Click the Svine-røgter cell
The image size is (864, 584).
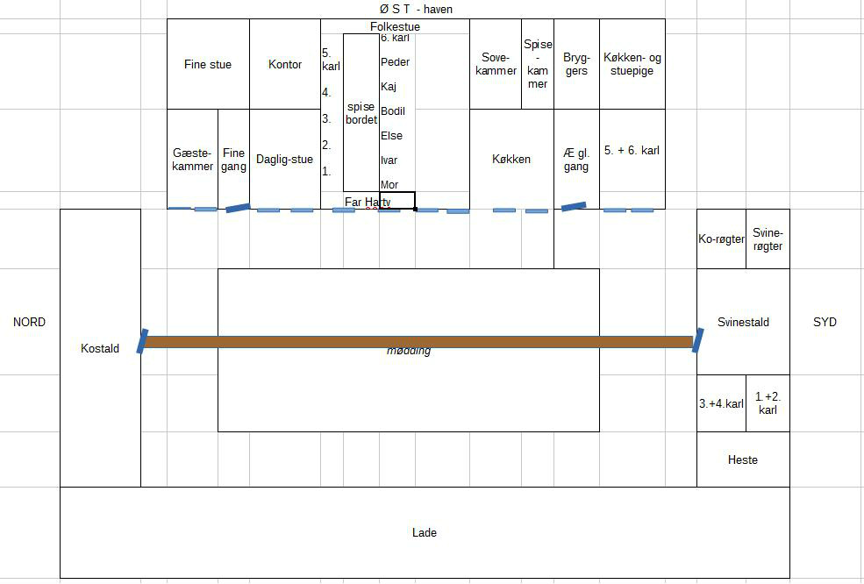(768, 239)
